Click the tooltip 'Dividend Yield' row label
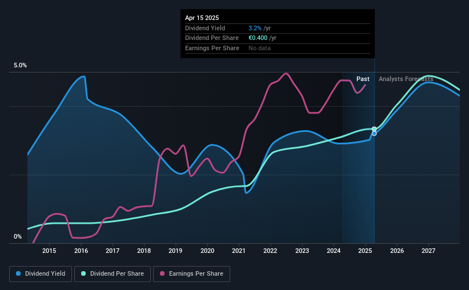 205,28
